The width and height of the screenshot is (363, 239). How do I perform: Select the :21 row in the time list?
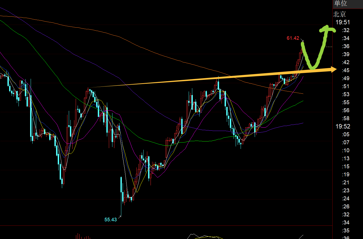click(x=346, y=183)
